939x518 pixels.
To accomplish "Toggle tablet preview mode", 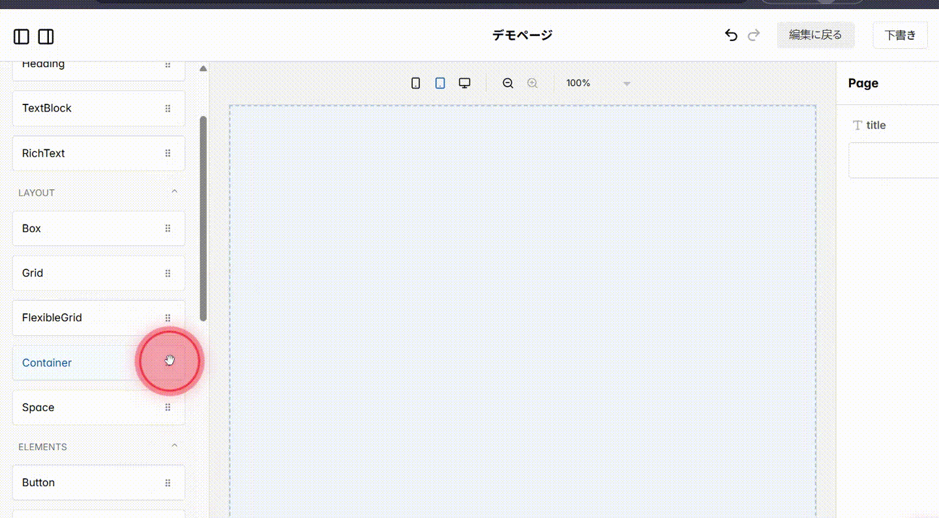I will pyautogui.click(x=440, y=83).
